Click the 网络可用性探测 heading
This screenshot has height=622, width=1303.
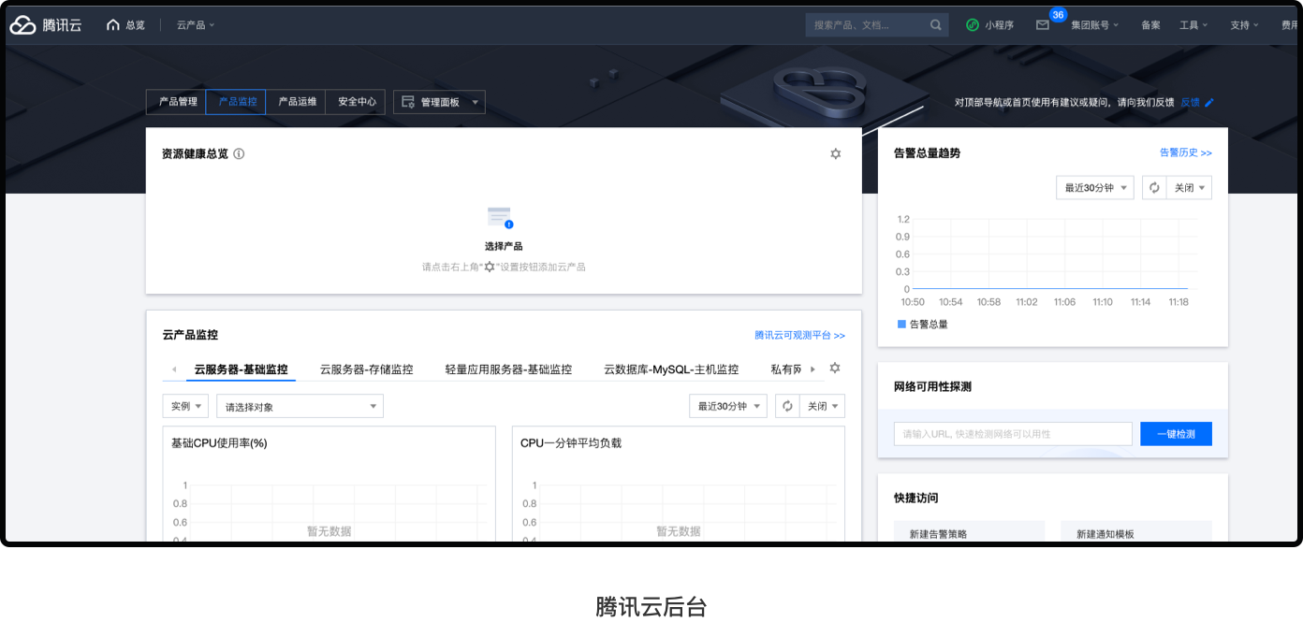tap(934, 386)
